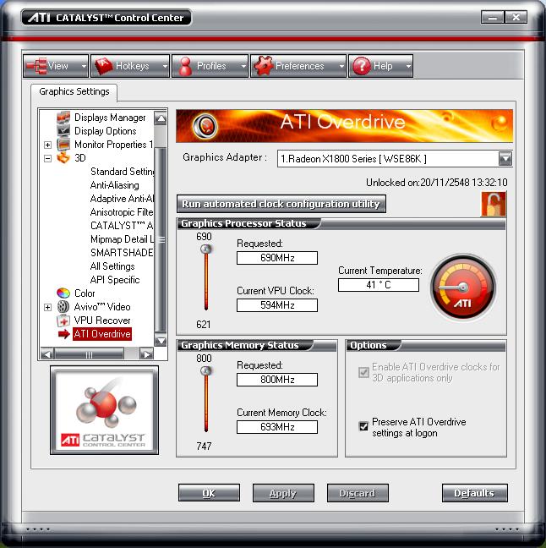Click the graphics memory clock slider handle
The width and height of the screenshot is (546, 548).
point(206,370)
